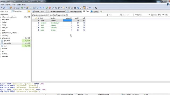
Task: Select the mysql database in tree
Action: tap(4, 25)
